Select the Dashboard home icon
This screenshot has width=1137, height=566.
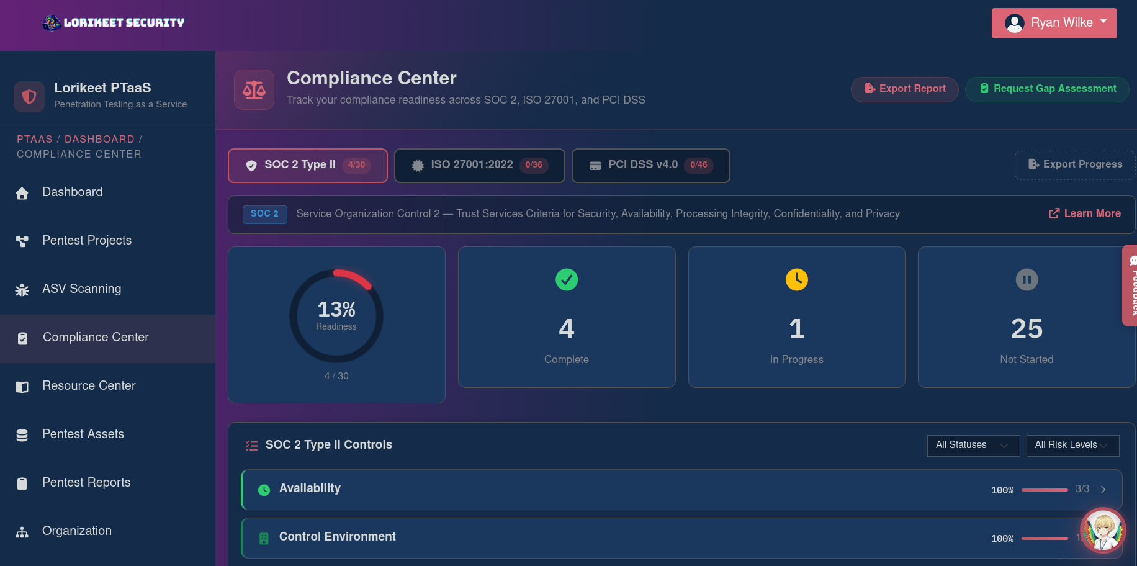coord(22,192)
